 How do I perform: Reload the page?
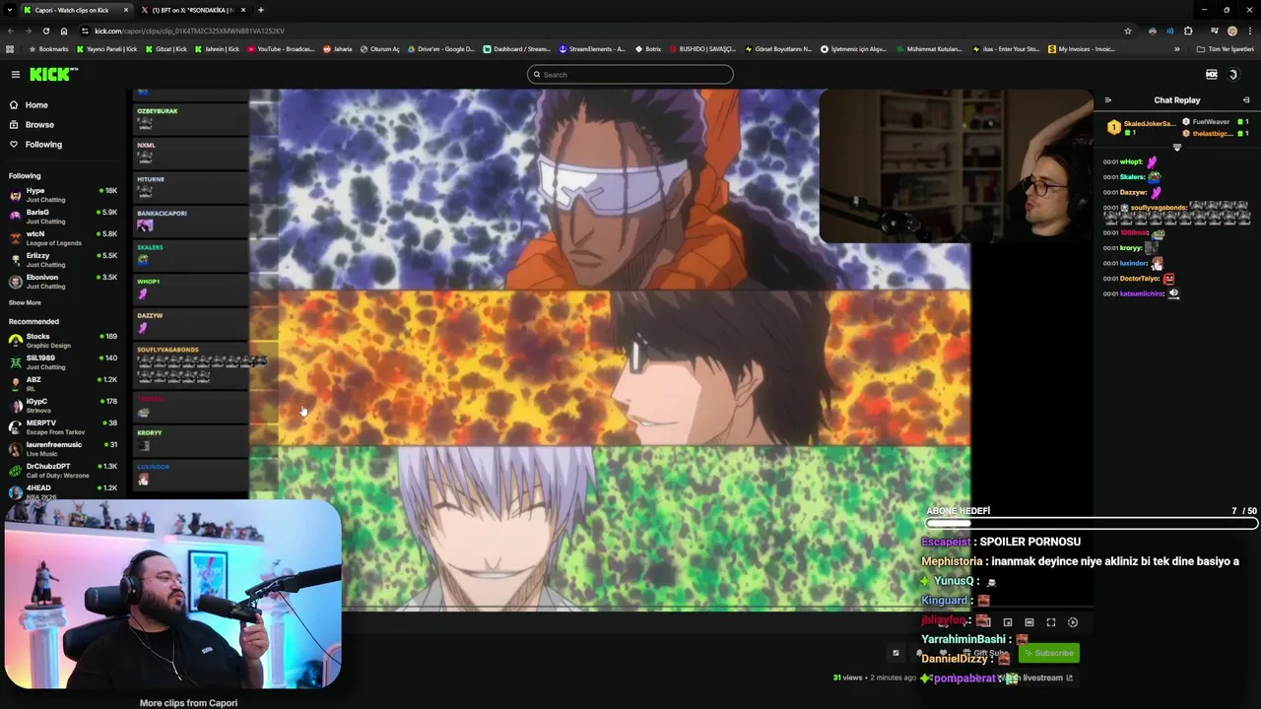45,31
